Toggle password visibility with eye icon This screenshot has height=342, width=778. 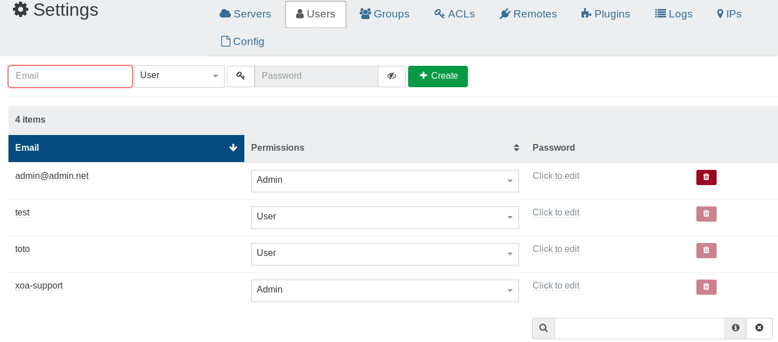(x=392, y=76)
